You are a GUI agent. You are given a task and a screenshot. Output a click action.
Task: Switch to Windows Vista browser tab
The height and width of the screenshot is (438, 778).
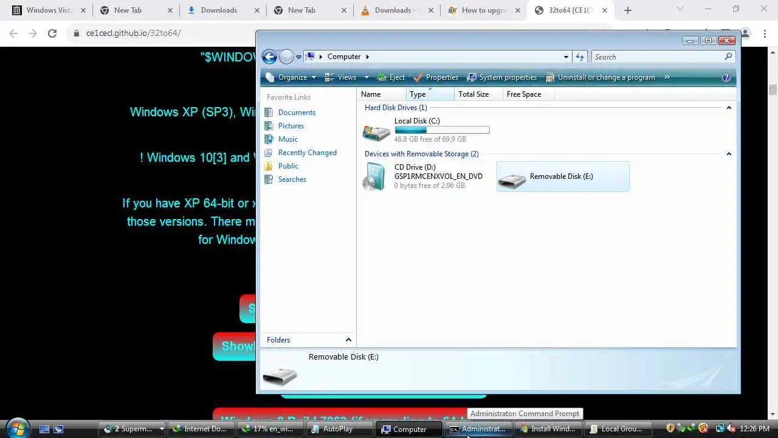click(x=48, y=10)
